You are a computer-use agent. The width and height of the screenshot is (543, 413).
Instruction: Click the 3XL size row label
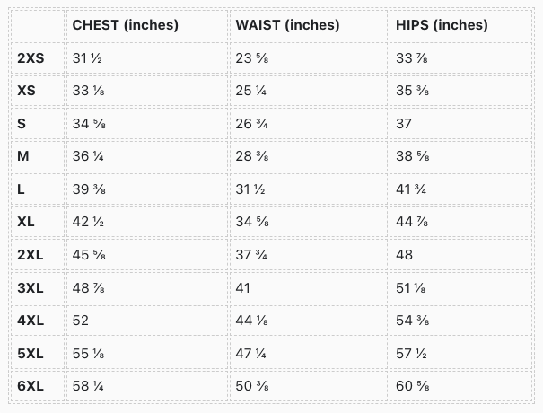tap(31, 288)
